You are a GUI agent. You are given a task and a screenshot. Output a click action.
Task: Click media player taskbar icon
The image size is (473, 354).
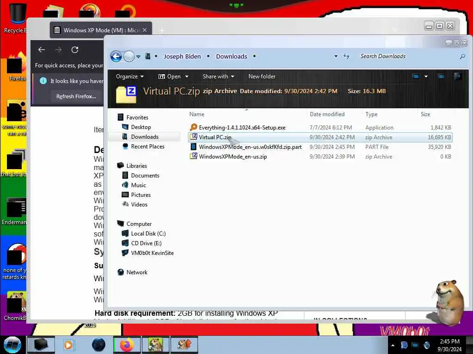[x=68, y=345]
